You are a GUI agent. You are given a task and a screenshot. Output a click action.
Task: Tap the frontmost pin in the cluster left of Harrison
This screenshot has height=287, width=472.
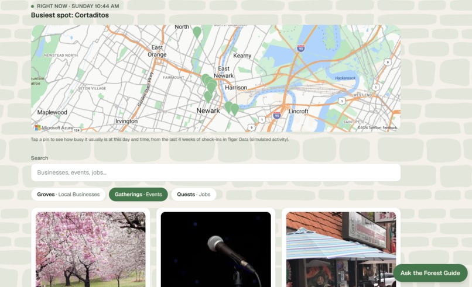click(211, 88)
